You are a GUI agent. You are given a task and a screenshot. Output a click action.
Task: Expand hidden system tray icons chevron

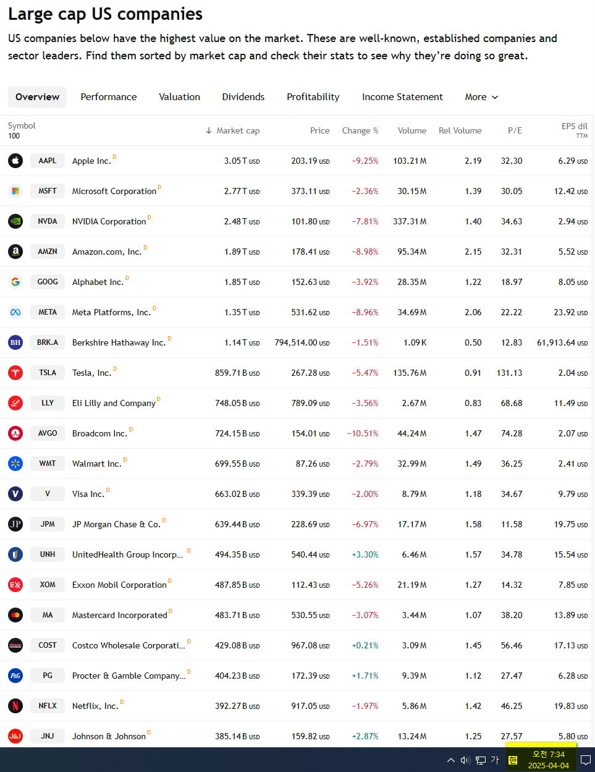(451, 760)
